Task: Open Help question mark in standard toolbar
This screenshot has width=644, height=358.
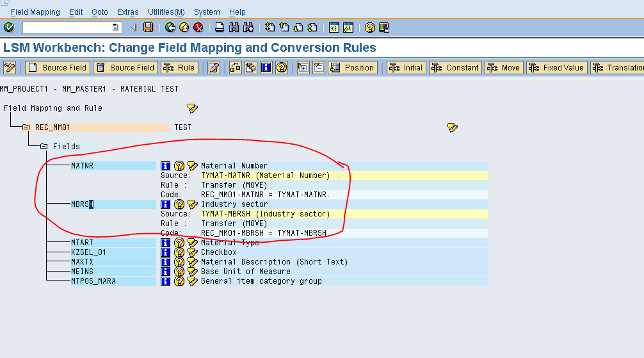Action: click(369, 28)
